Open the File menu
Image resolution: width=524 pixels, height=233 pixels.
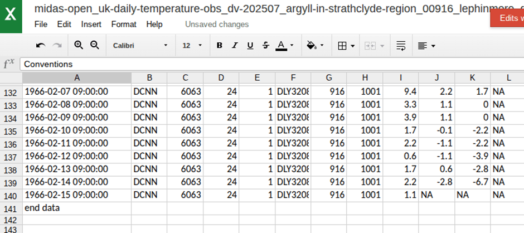(41, 25)
